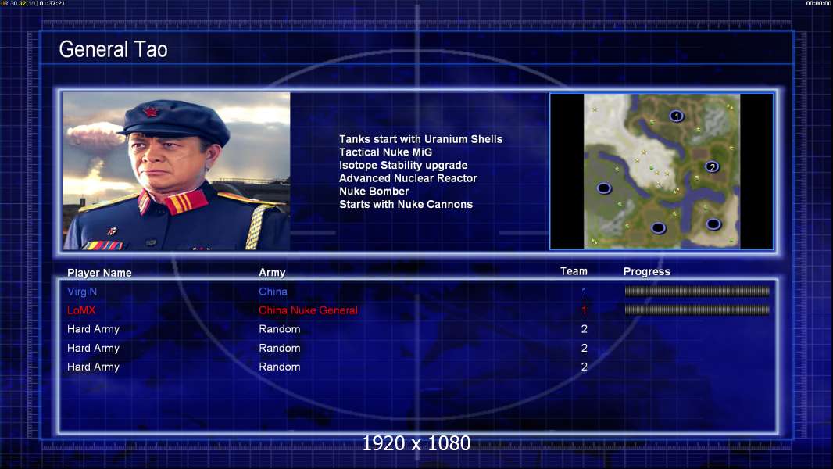The height and width of the screenshot is (469, 833).
Task: Select the VirgiN player row
Action: [x=418, y=292]
